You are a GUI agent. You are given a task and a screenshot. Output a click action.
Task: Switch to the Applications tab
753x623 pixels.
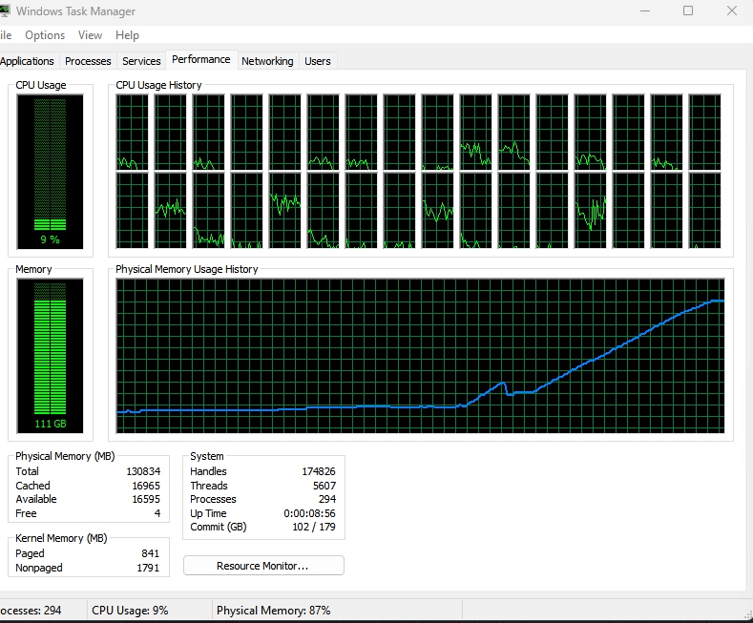click(28, 61)
